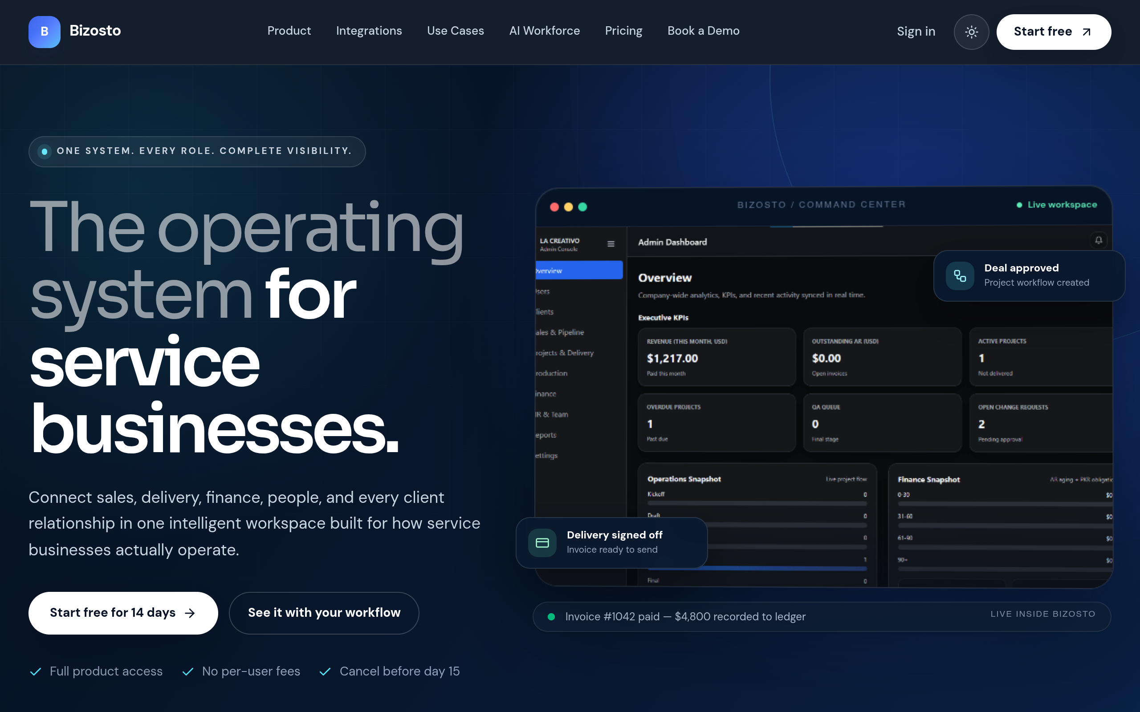This screenshot has width=1140, height=712.
Task: Click the Finance Snapshot heading
Action: click(928, 479)
